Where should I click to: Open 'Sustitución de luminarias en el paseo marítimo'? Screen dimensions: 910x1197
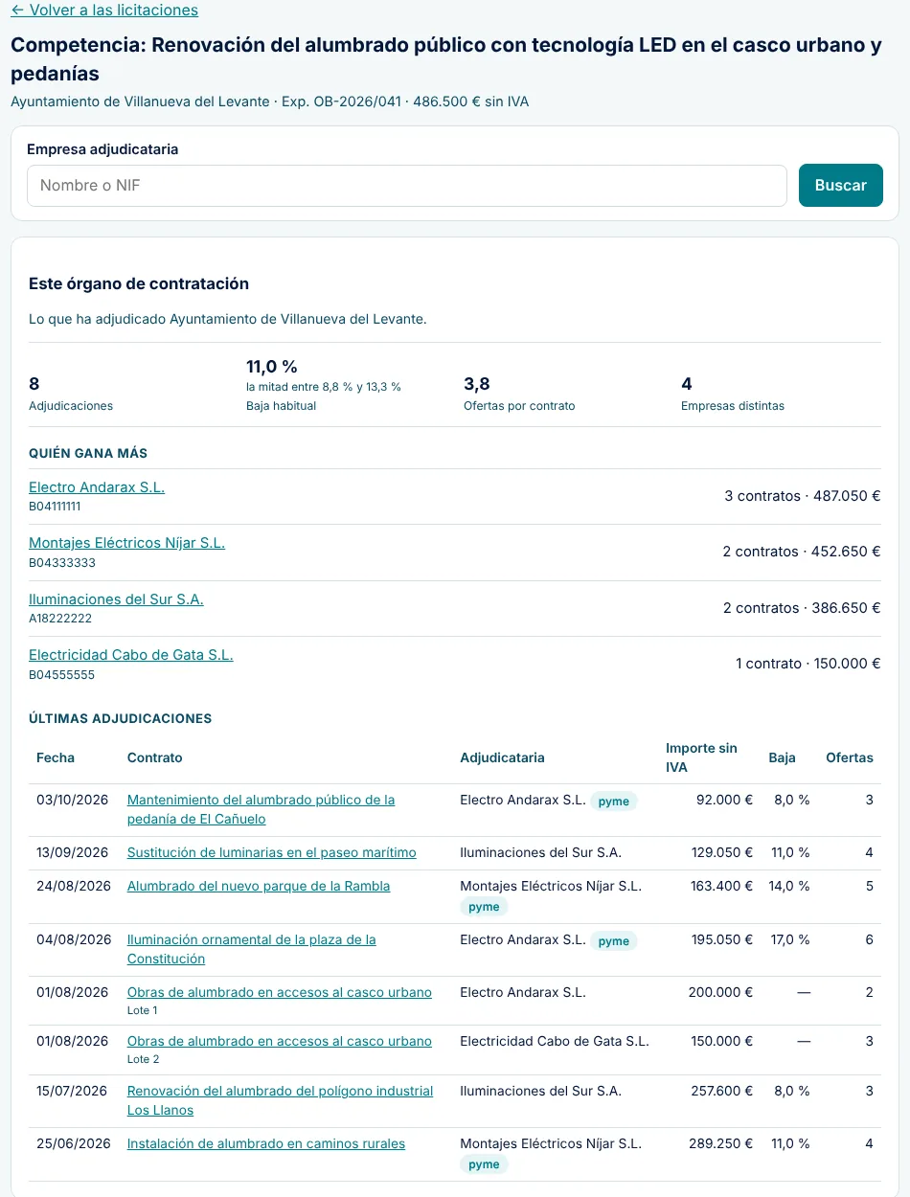272,852
